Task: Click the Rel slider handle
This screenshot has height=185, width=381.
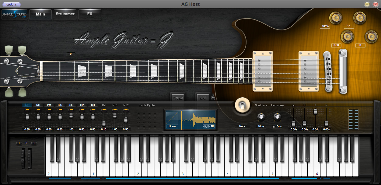Action: coord(104,123)
